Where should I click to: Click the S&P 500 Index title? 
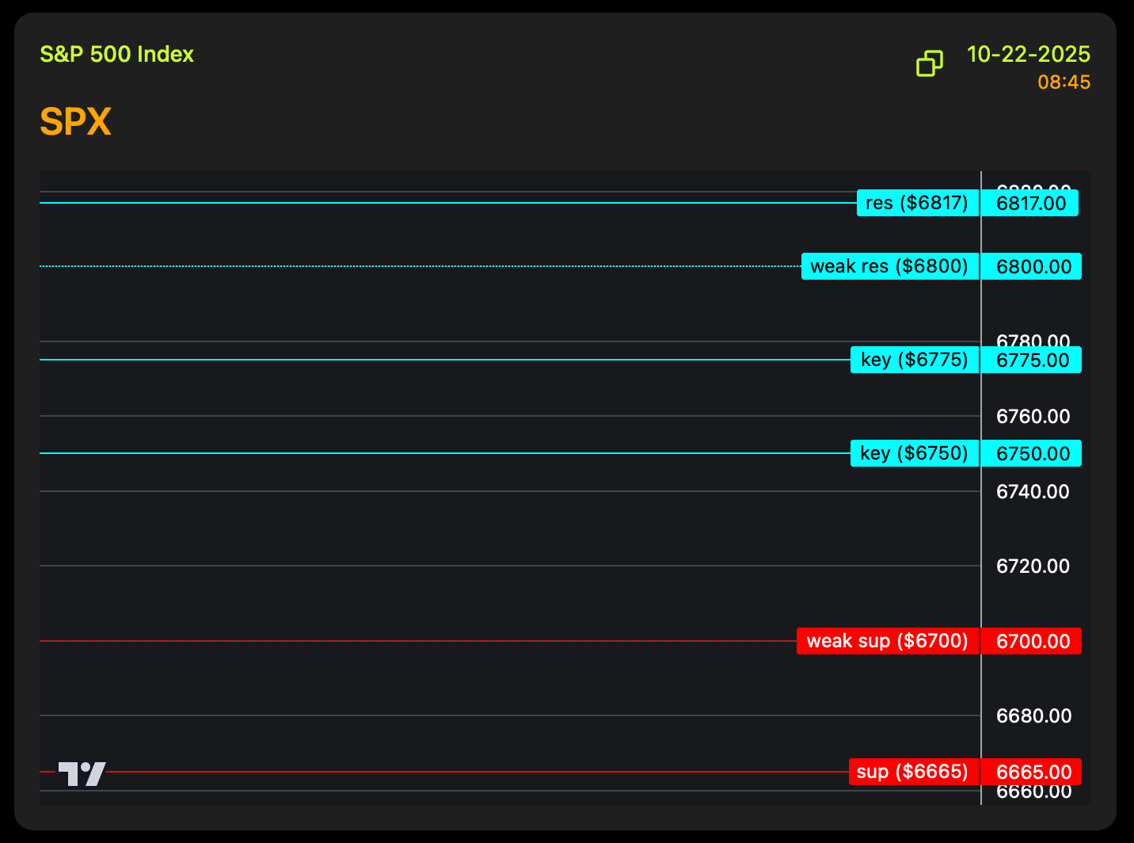pyautogui.click(x=117, y=55)
